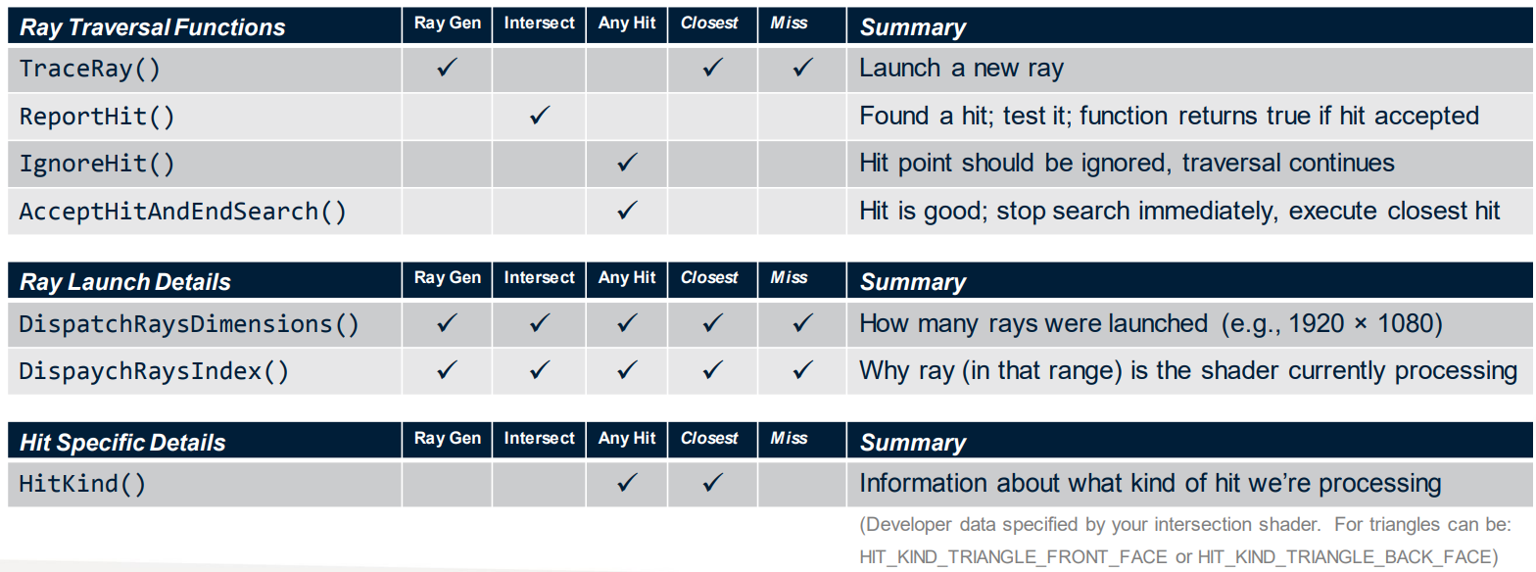Click the ReportHit() Intersect checkmark
Screen dimensions: 1536x572
[539, 116]
